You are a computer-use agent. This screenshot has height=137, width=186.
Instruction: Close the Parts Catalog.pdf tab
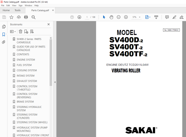click(53, 10)
